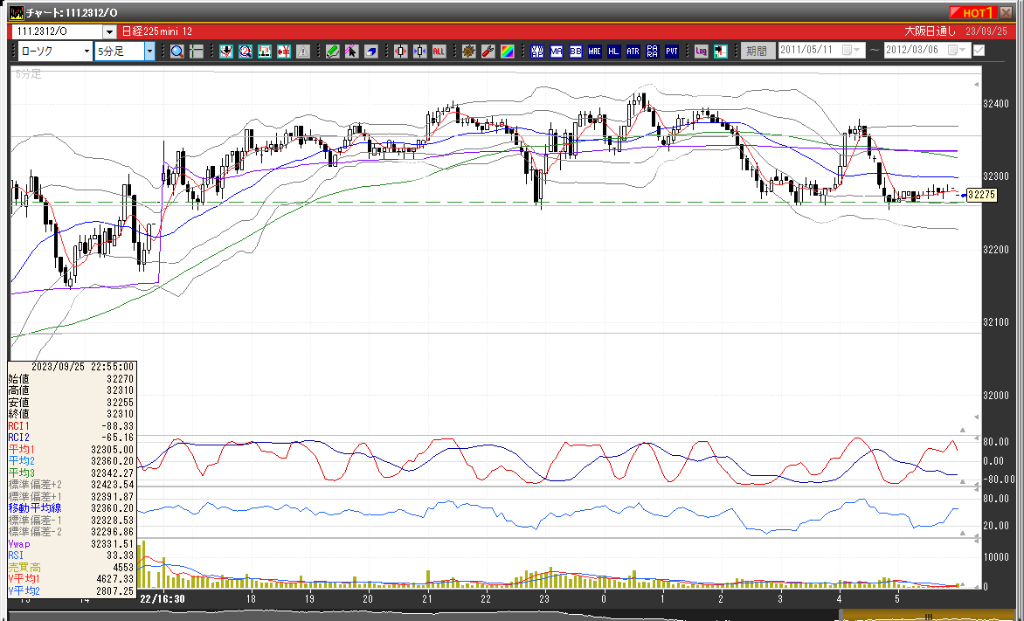Click the V平均1 legend label
The image size is (1024, 621).
(x=24, y=579)
